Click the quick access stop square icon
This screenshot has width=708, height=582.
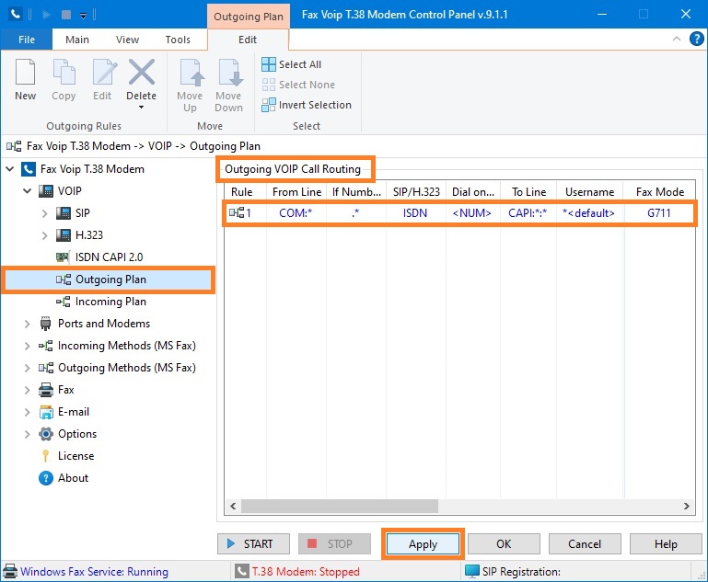(66, 15)
